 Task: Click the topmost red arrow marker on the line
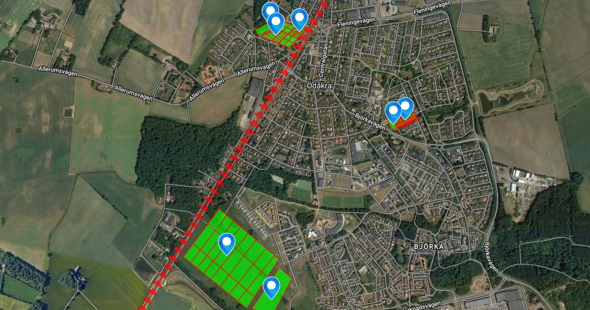point(324,4)
